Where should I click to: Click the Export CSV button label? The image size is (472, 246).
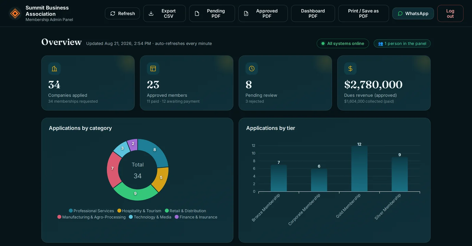(168, 14)
